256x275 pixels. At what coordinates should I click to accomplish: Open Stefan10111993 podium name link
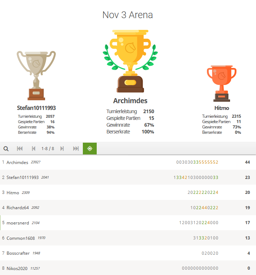click(36, 108)
